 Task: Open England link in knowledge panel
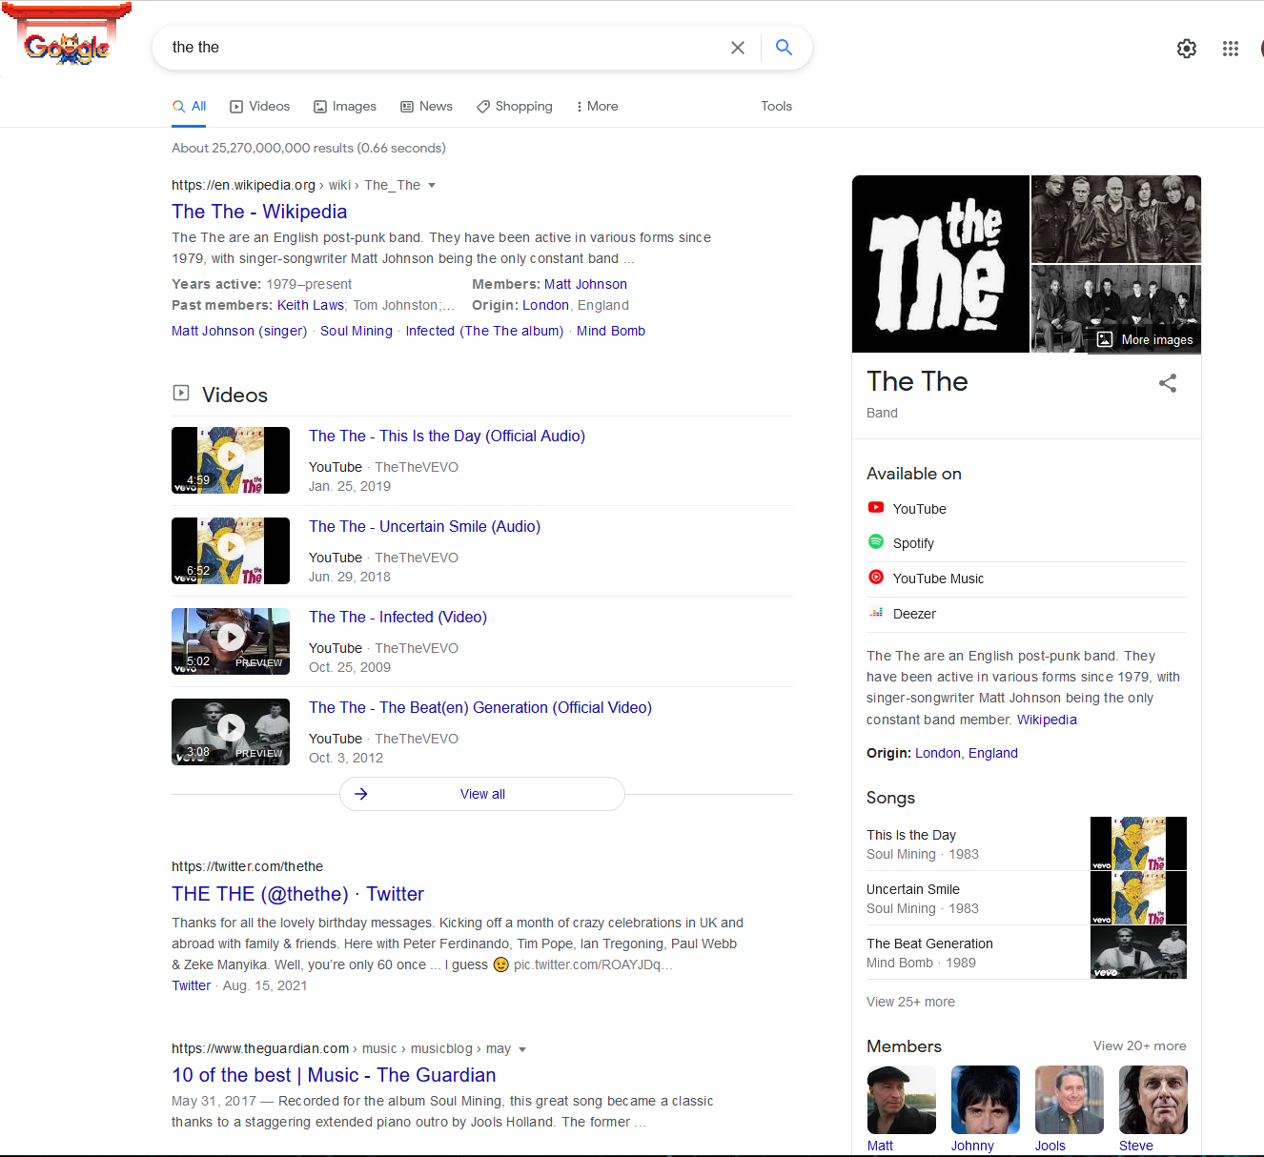[993, 753]
